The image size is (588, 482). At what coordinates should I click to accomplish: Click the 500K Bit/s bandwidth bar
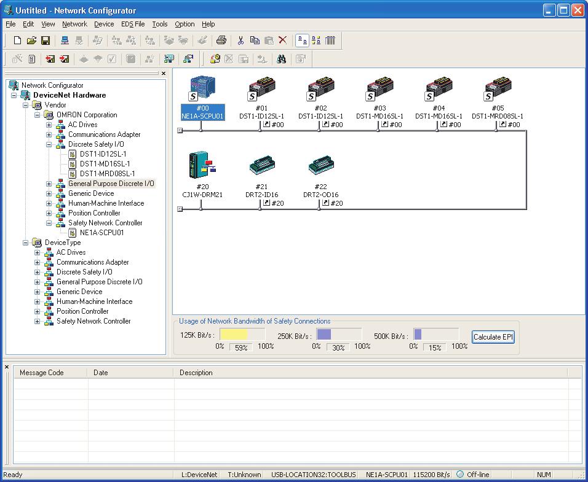point(436,334)
